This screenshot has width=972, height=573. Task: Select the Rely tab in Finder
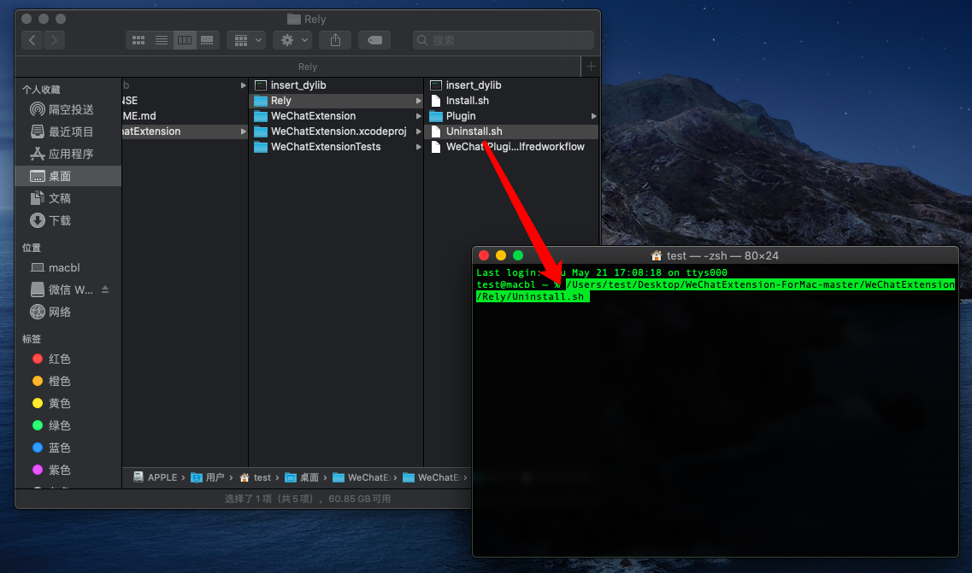tap(308, 67)
